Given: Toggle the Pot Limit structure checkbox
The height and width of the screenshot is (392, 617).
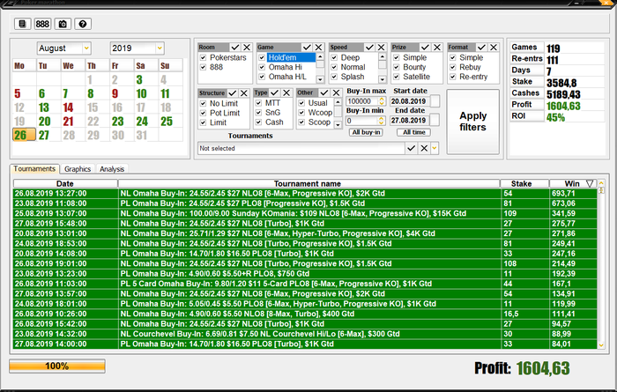Looking at the screenshot, I should 203,113.
